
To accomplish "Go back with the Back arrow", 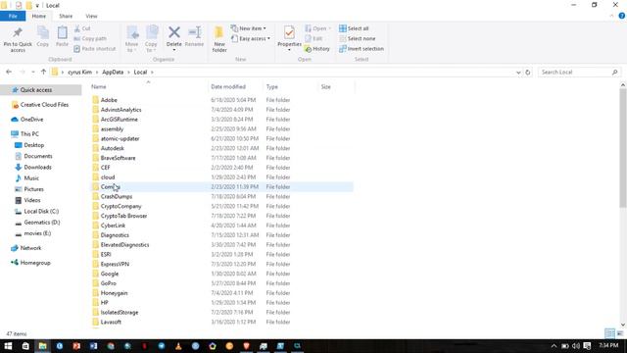I will click(9, 72).
